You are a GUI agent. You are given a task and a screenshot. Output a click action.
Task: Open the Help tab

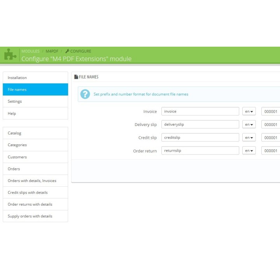coord(35,114)
